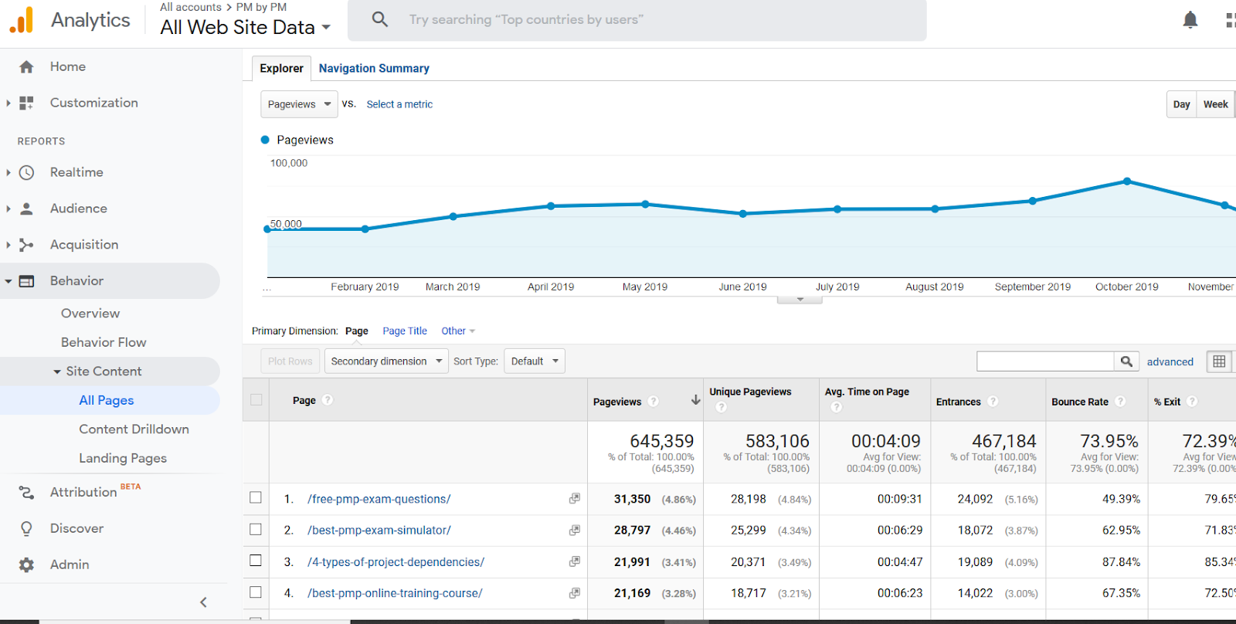
Task: Check the /best-pmp-exam-simulator/ row checkbox
Action: tap(256, 530)
